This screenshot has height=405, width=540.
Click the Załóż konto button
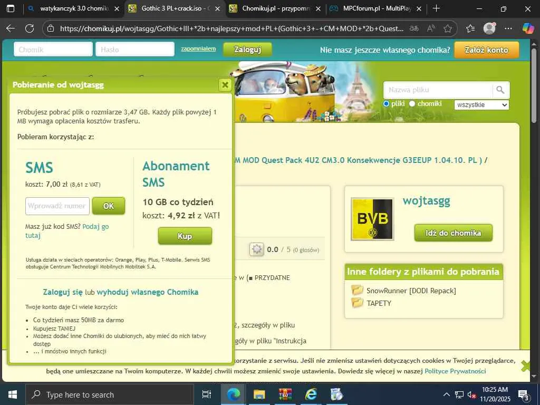coord(486,50)
